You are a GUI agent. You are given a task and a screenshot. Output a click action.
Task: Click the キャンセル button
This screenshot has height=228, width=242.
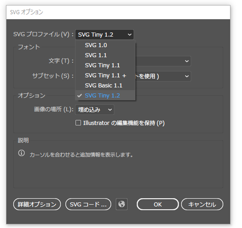(x=202, y=205)
